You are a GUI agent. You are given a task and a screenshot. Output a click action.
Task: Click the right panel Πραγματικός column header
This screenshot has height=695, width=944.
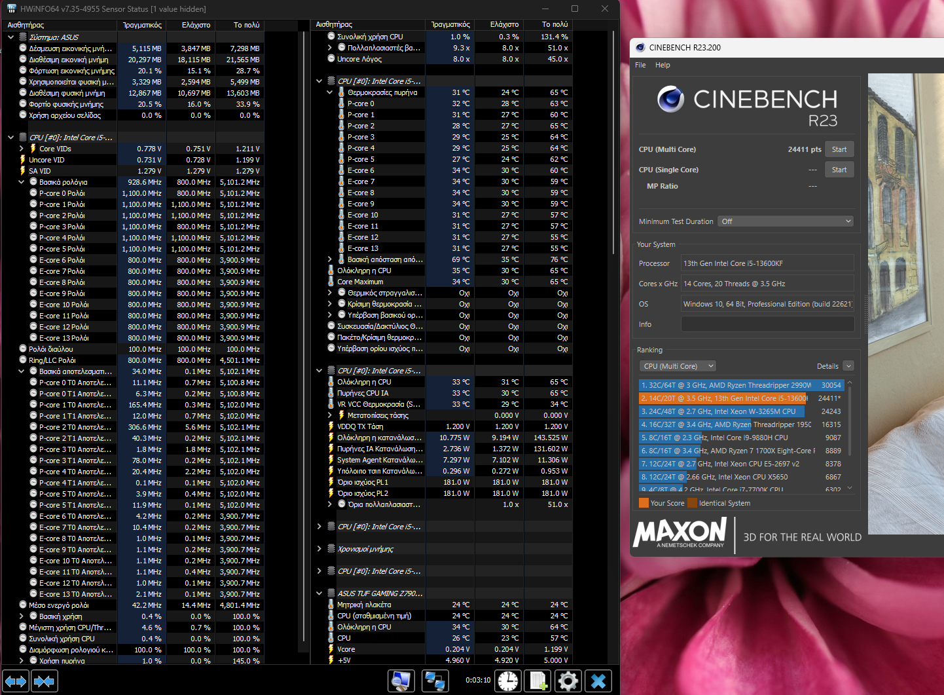point(450,24)
